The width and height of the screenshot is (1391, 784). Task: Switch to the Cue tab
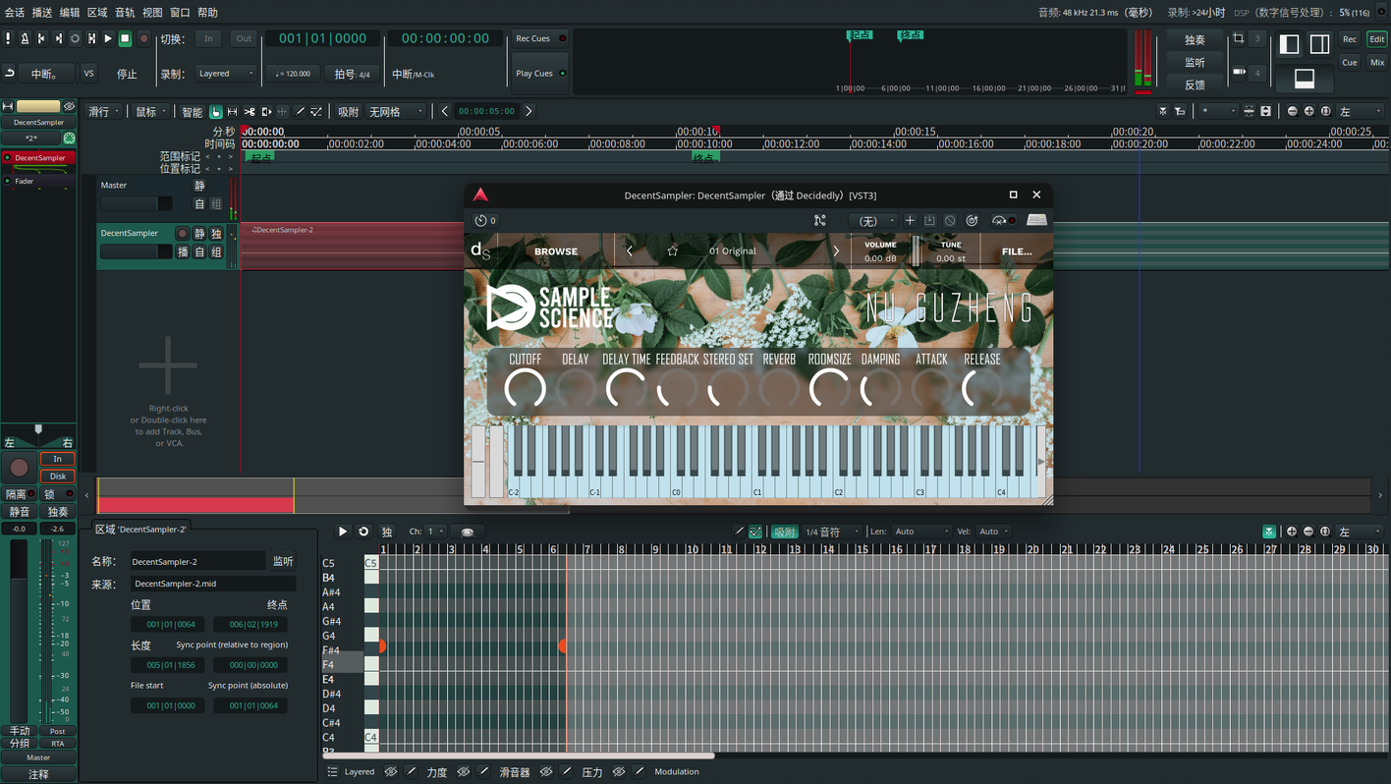(x=1350, y=62)
